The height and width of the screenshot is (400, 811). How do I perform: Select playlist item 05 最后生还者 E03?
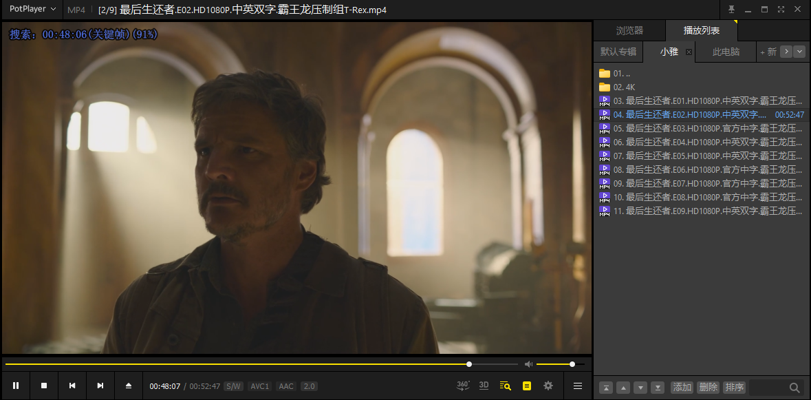[x=702, y=128]
